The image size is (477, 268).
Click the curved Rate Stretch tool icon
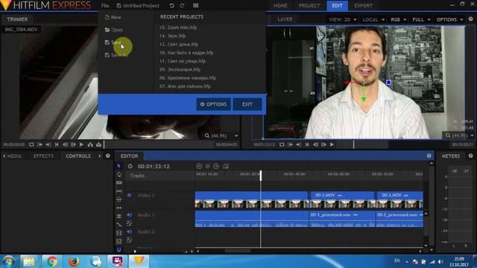point(119,224)
